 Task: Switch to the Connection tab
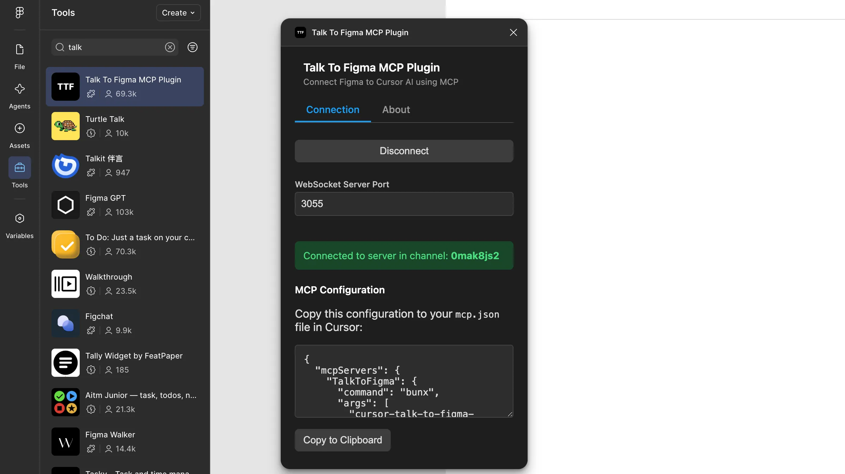(x=333, y=110)
